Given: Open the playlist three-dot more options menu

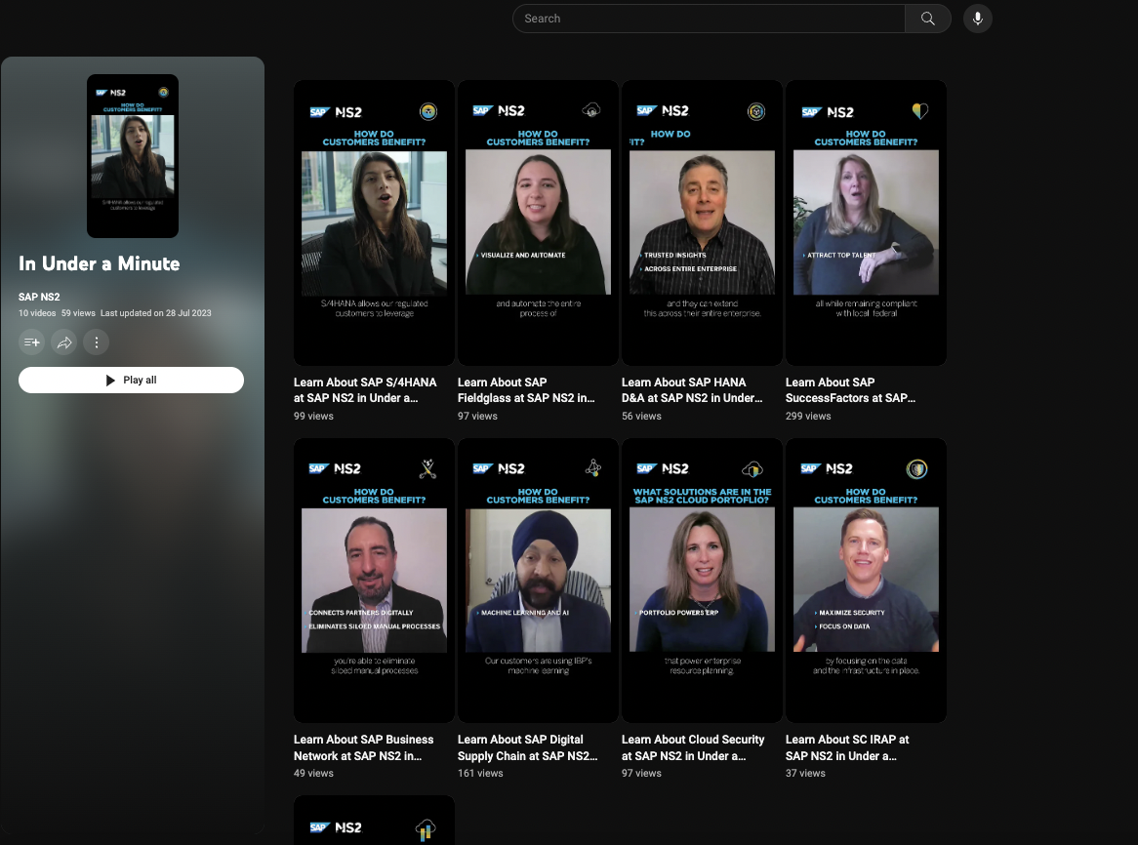Looking at the screenshot, I should point(97,342).
